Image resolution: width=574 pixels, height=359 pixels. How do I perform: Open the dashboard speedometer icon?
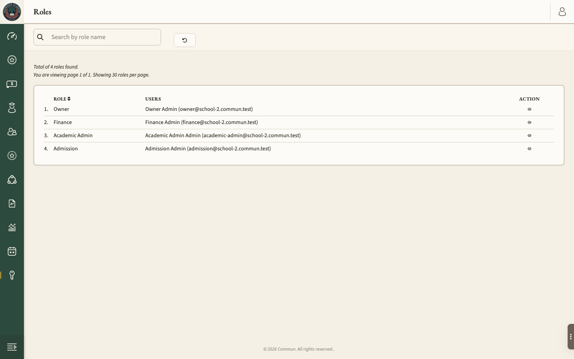click(x=12, y=36)
